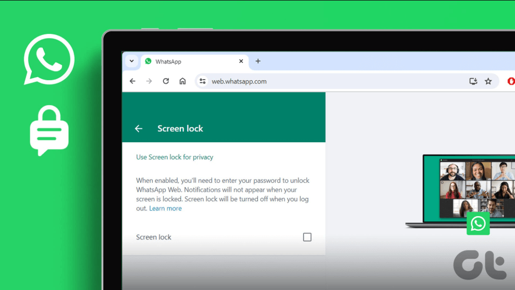Click 'Use Screen lock for privacy' text
This screenshot has height=290, width=515.
[x=175, y=157]
